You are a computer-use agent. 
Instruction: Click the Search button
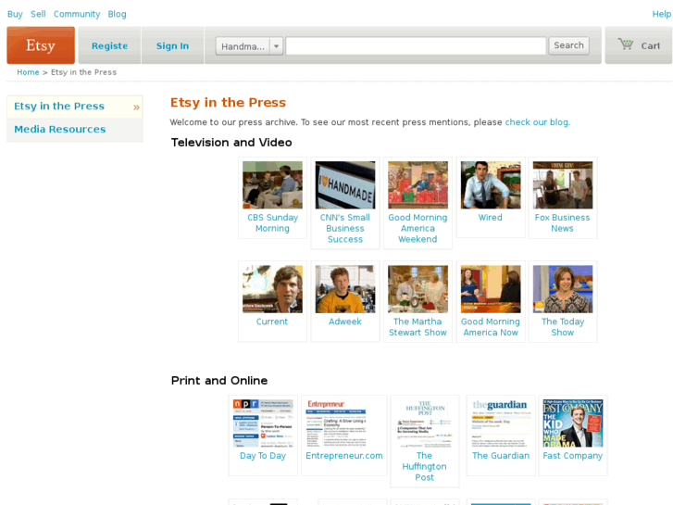(x=568, y=45)
